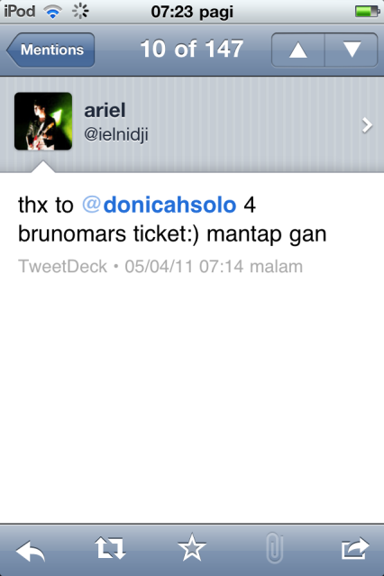The width and height of the screenshot is (384, 576).
Task: Tap the TweetDeck source timestamp line
Action: pos(160,266)
